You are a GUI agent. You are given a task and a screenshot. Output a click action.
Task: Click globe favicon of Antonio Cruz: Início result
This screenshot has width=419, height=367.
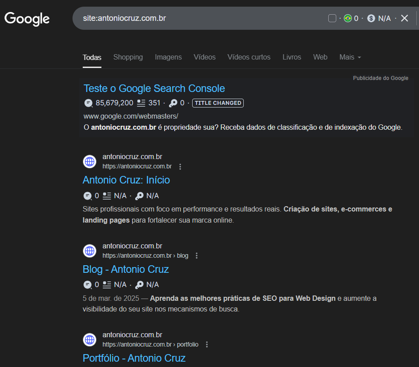tap(89, 161)
